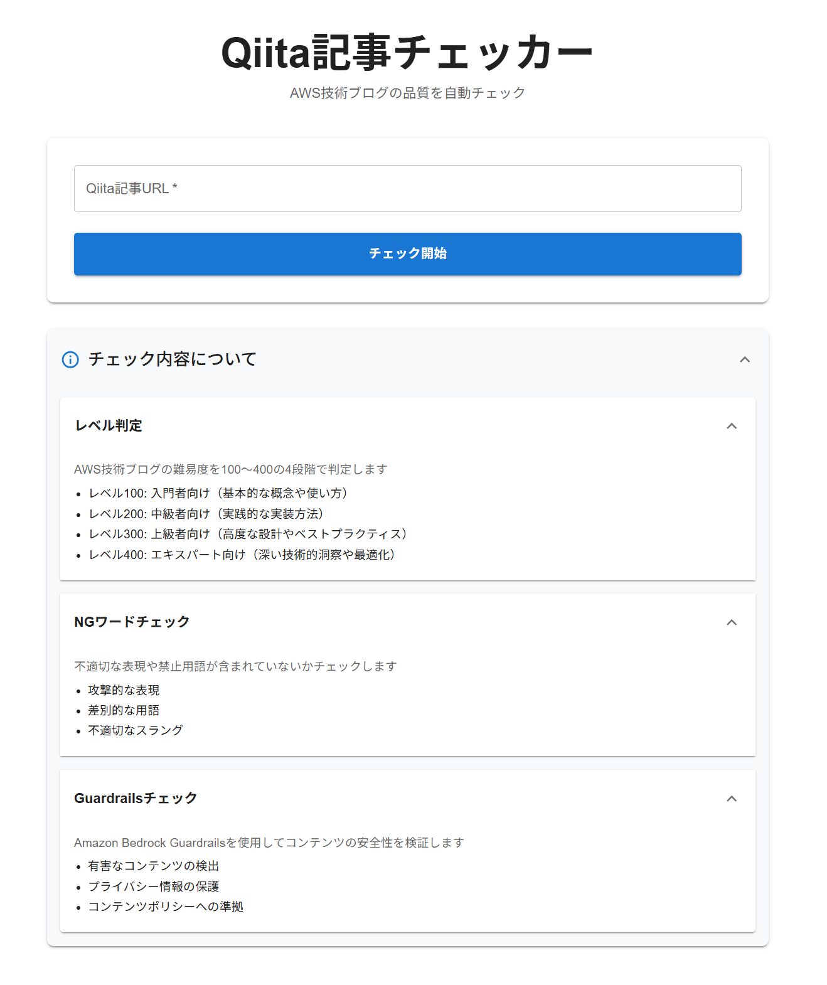827x985 pixels.
Task: Click the チェック内容について title text
Action: pos(173,359)
